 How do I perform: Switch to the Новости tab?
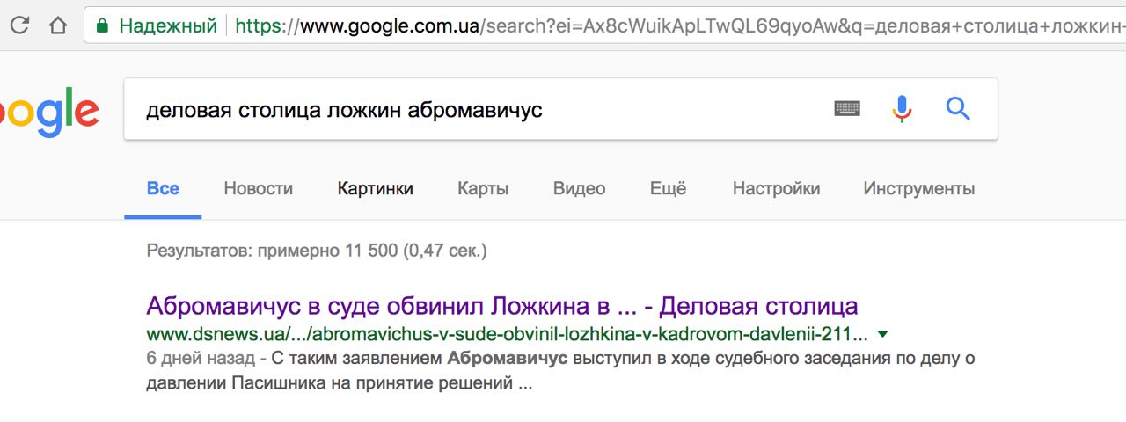(x=258, y=188)
